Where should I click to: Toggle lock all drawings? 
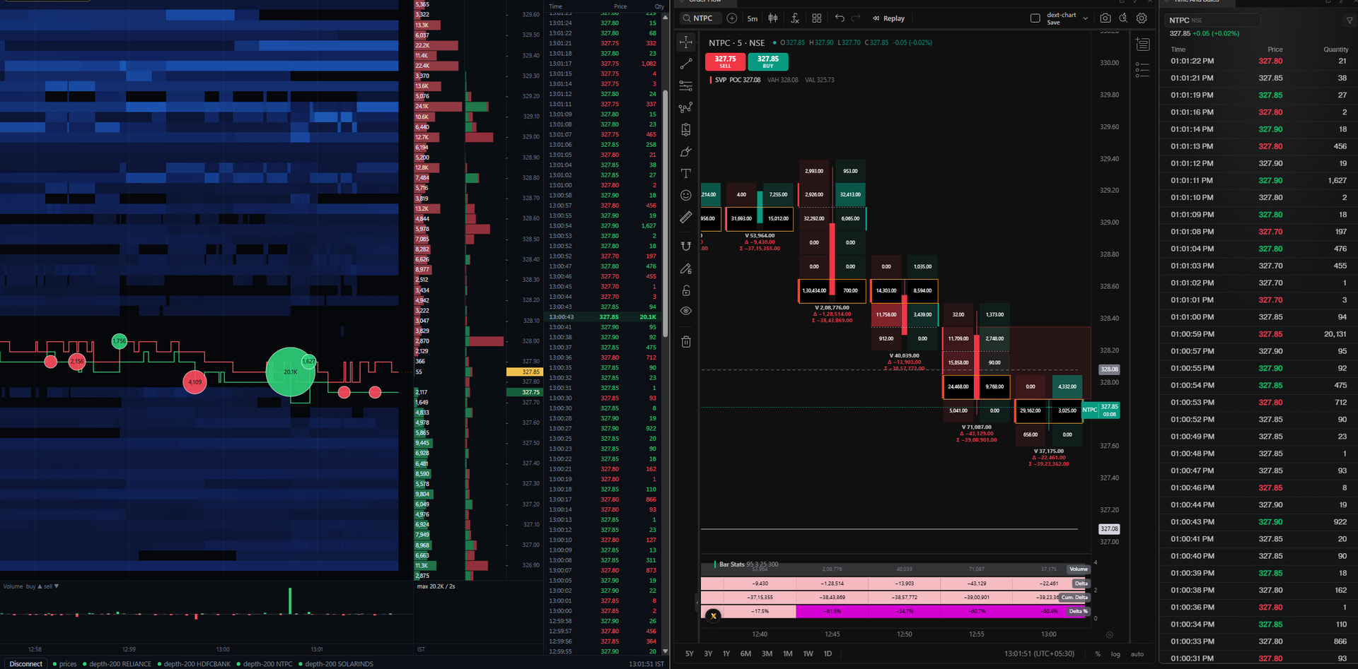pos(686,290)
